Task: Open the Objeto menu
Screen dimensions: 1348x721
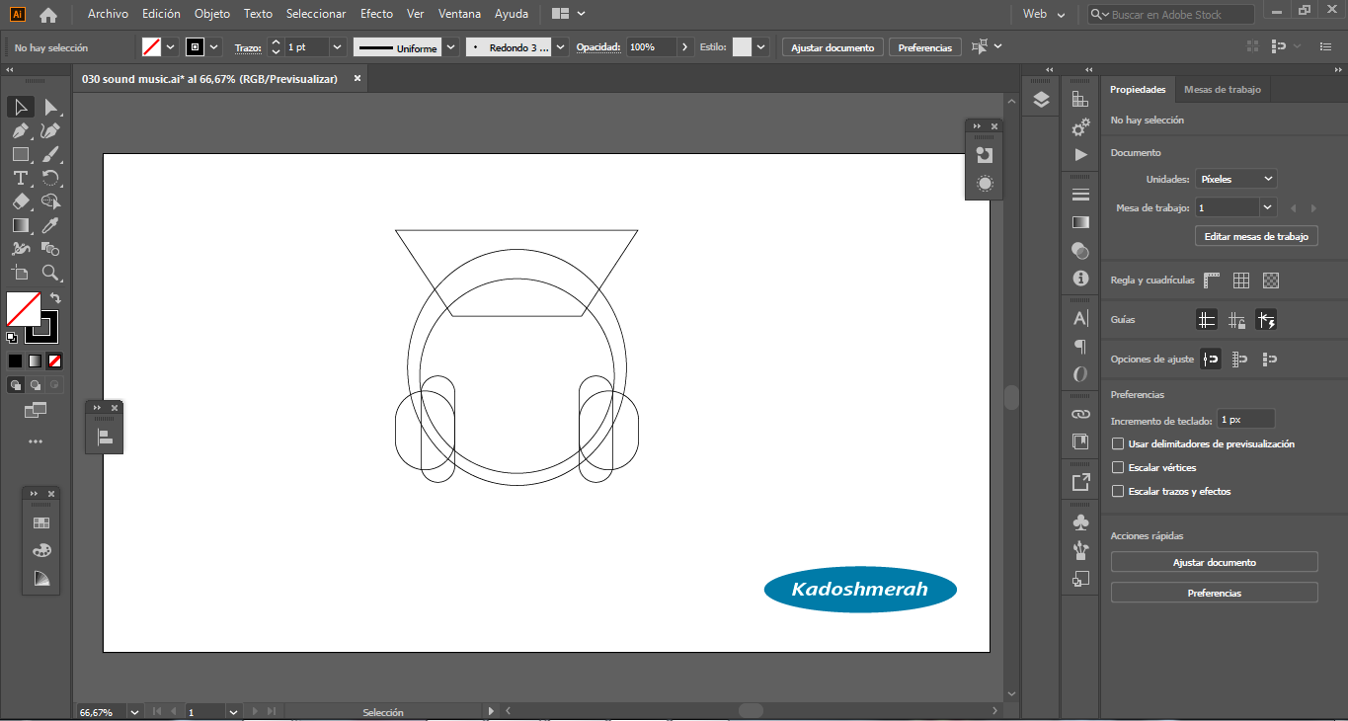Action: (x=212, y=14)
